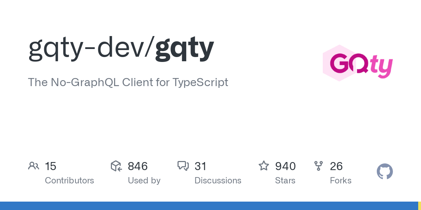Click the Stars star icon
The height and width of the screenshot is (210, 421).
tap(264, 166)
